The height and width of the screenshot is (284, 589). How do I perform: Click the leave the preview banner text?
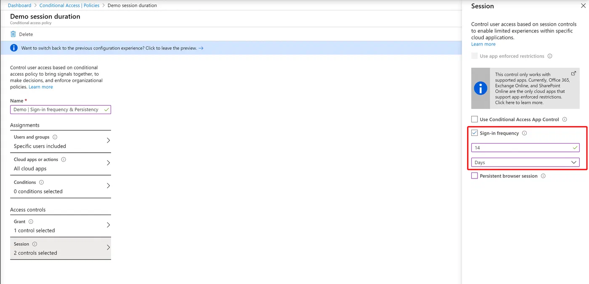coord(109,48)
